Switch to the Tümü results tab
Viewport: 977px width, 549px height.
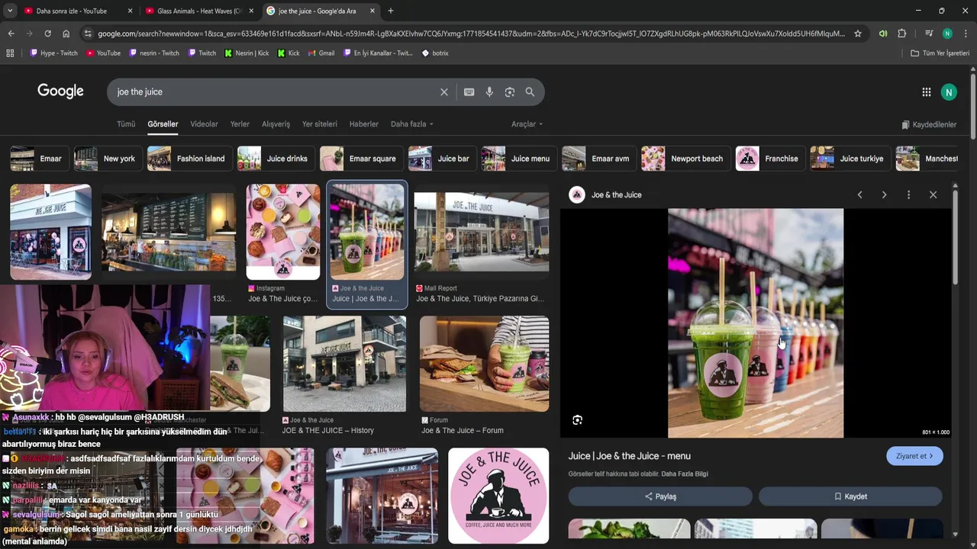point(126,124)
